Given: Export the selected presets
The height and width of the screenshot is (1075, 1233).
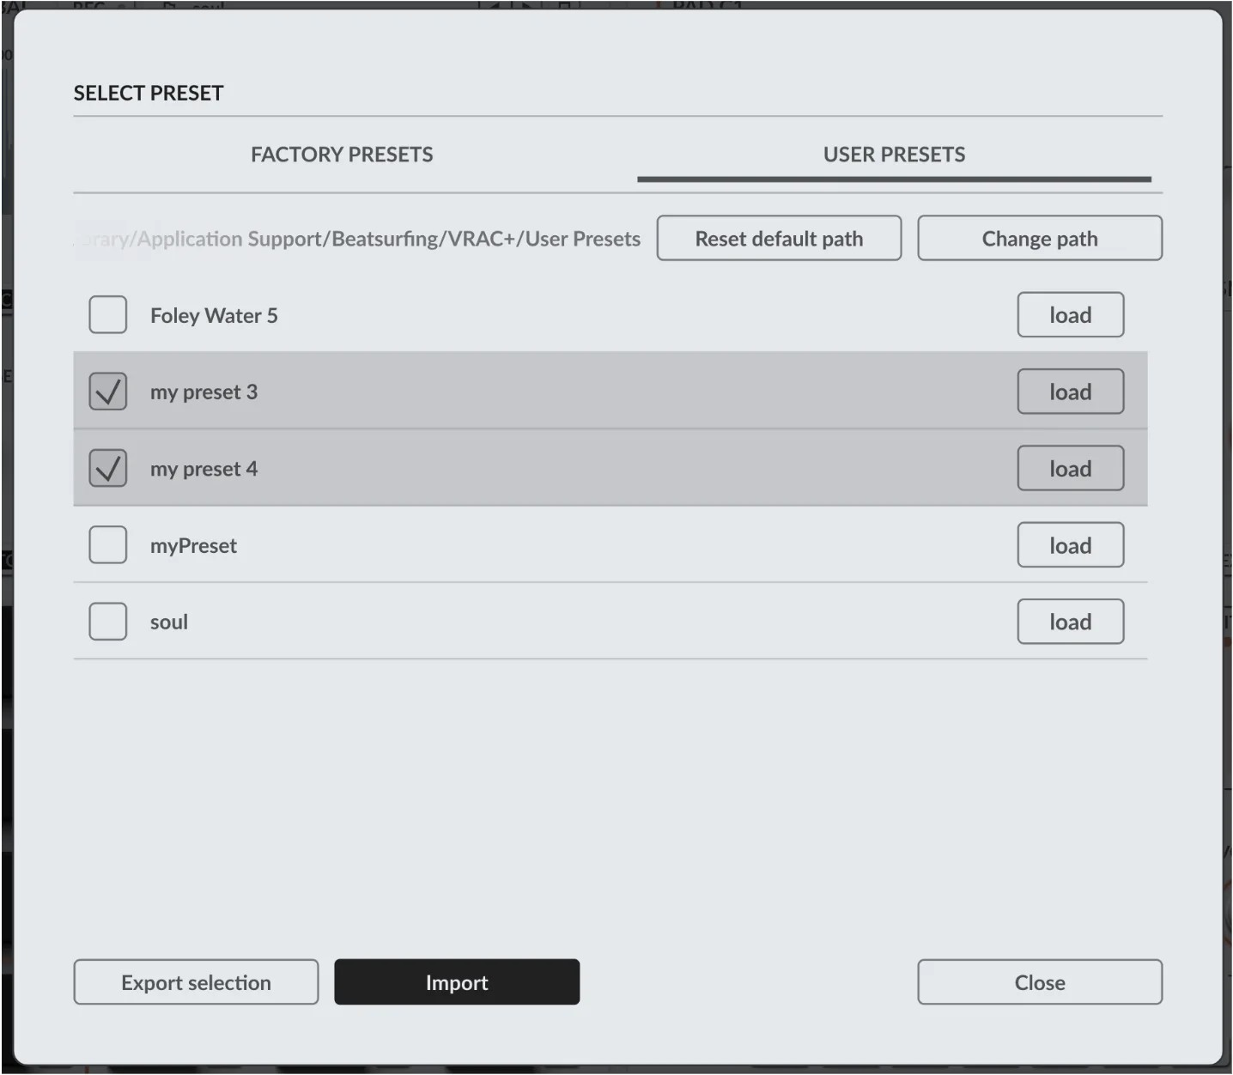Looking at the screenshot, I should (x=196, y=982).
